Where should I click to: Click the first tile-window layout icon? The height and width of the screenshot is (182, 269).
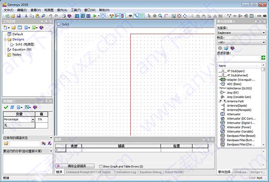coord(77,16)
